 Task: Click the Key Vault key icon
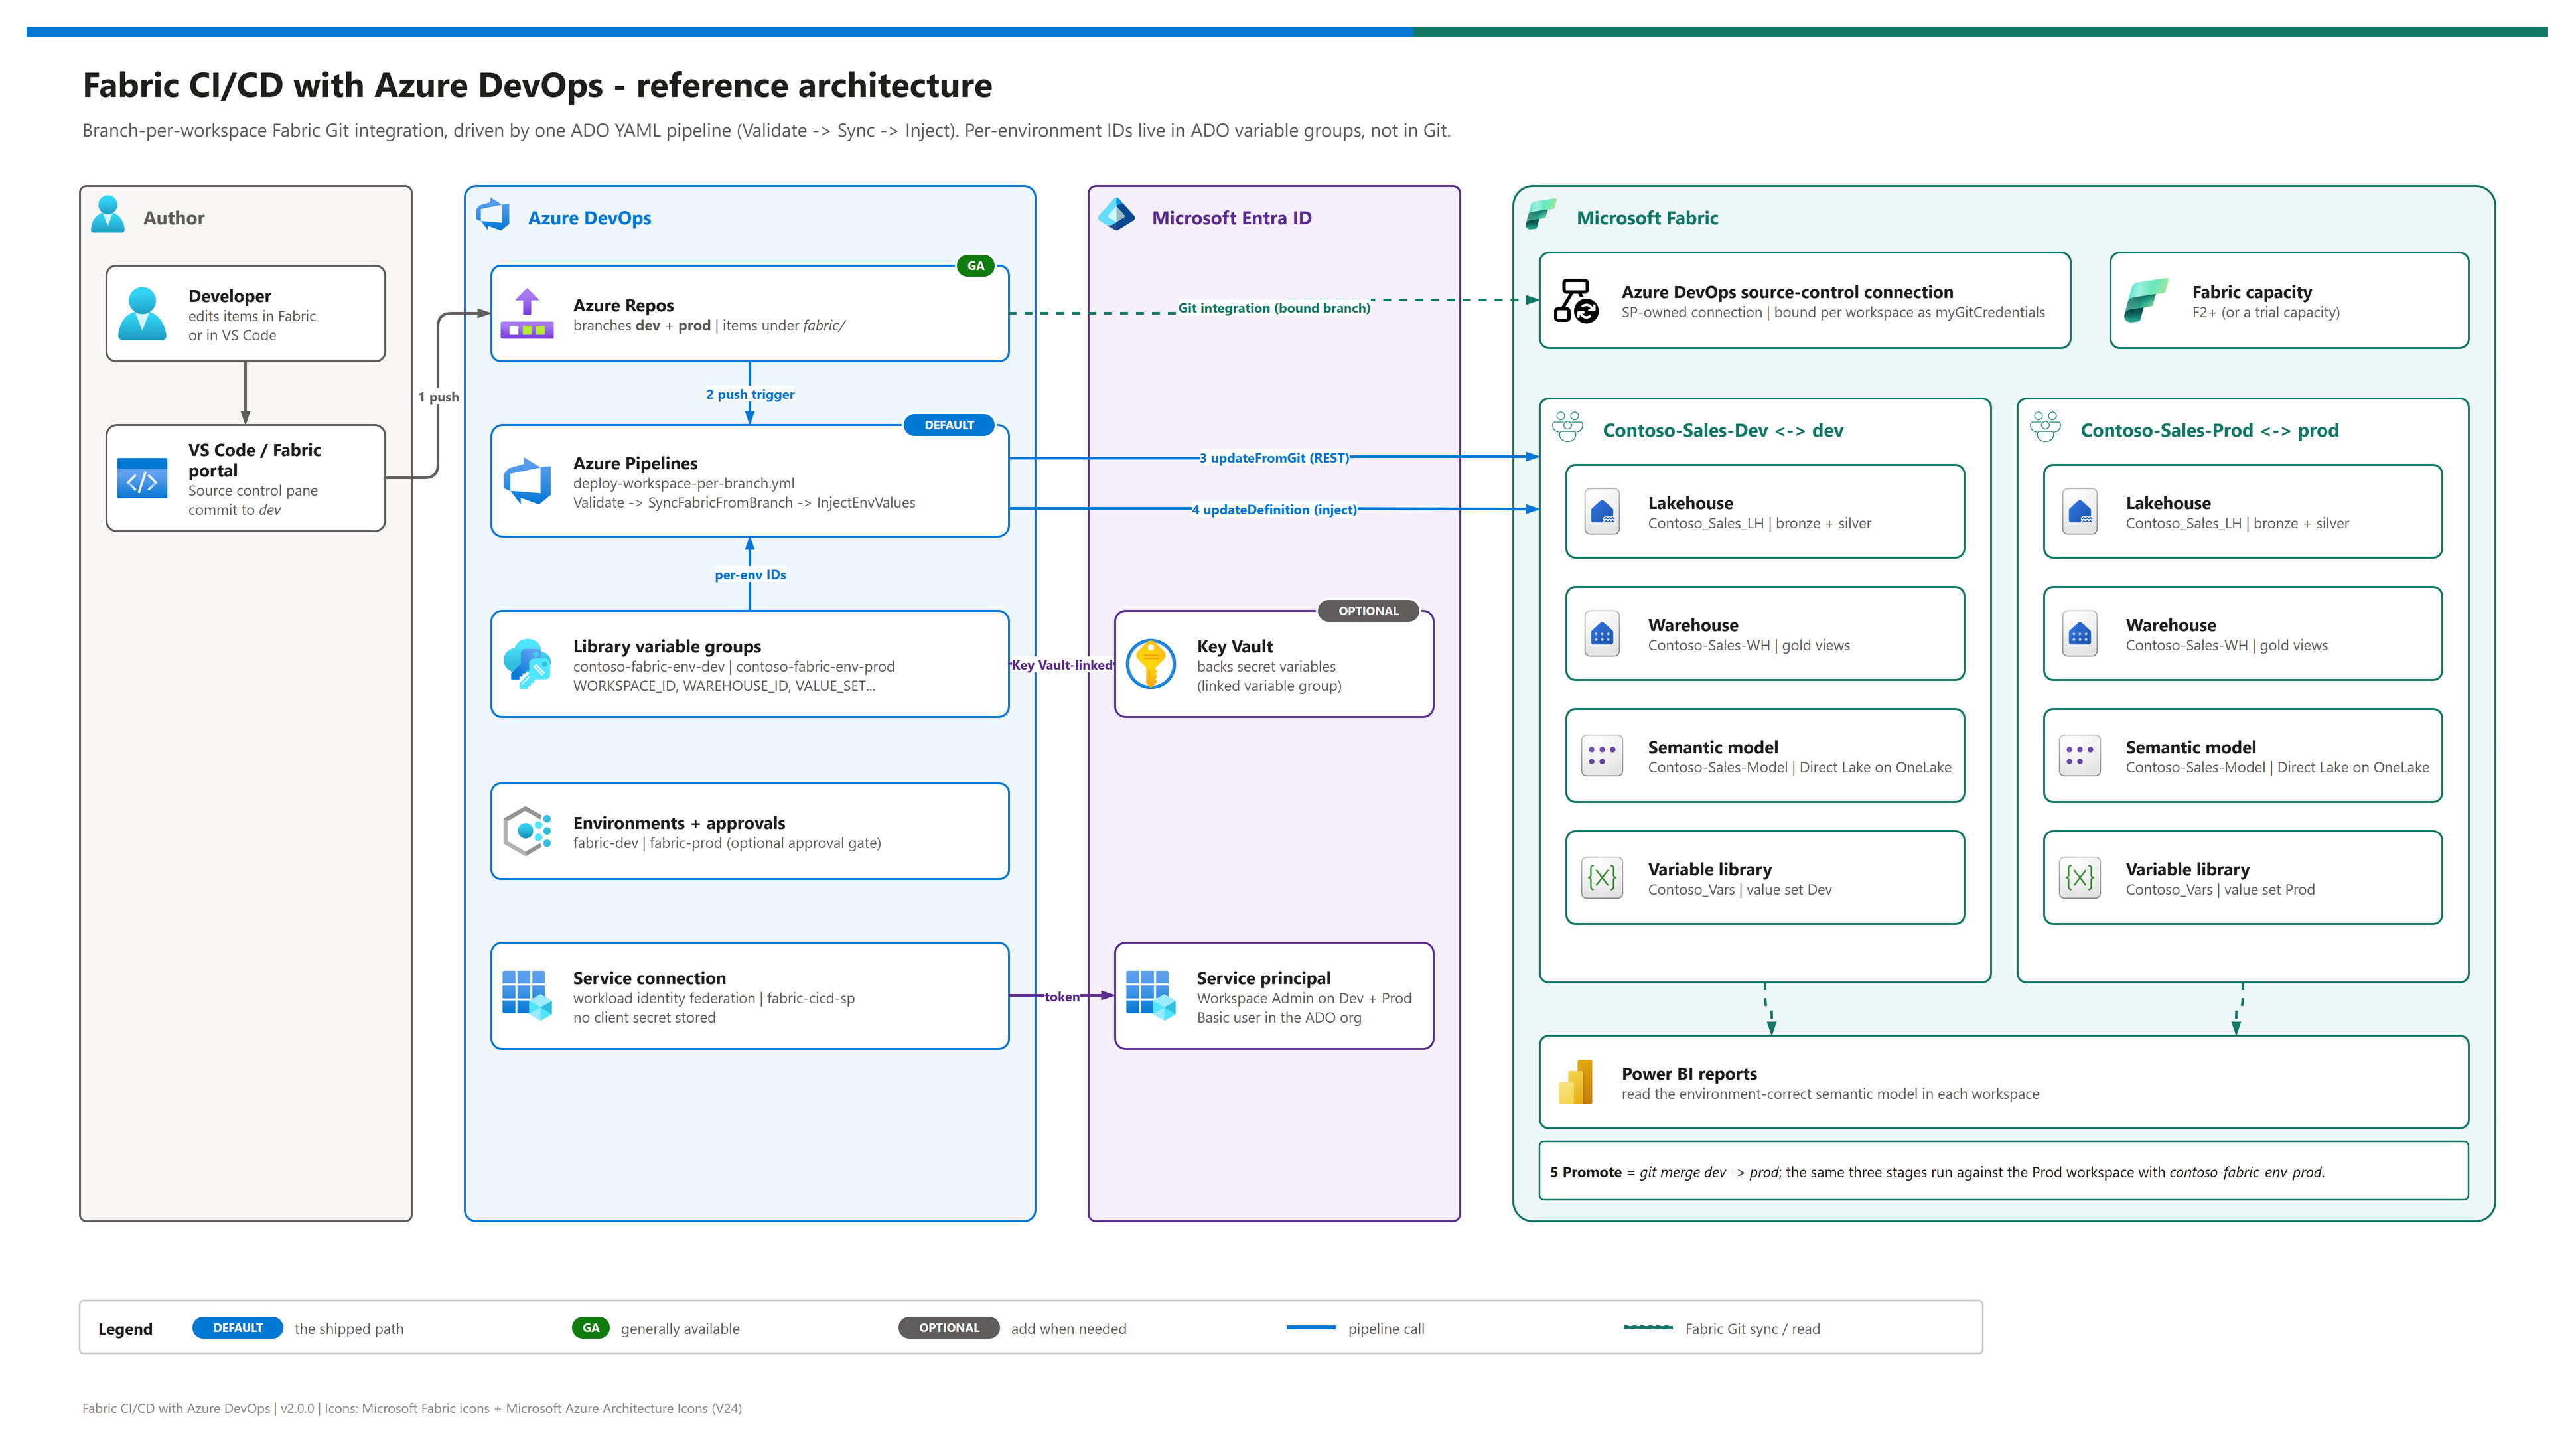click(1150, 664)
